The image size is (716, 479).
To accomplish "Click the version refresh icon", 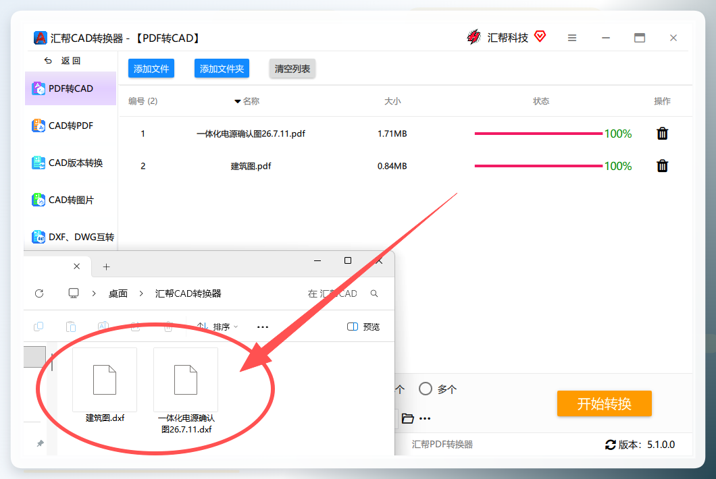I will tap(611, 445).
